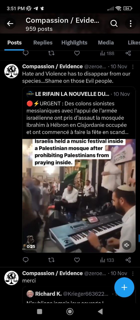Image resolution: width=140 pixels, height=320 pixels.
Task: Switch to the Replies tab
Action: (x=43, y=42)
